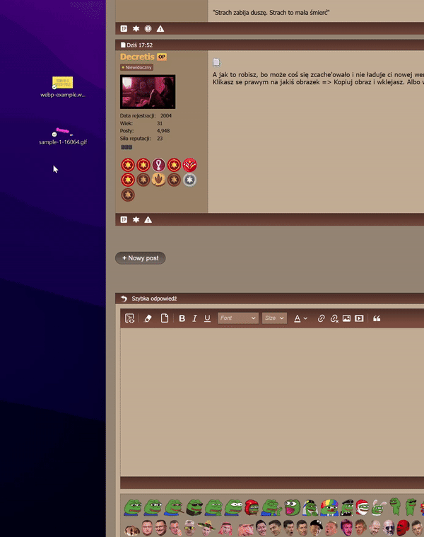
Task: Apply bold formatting in quick reply
Action: click(x=182, y=318)
